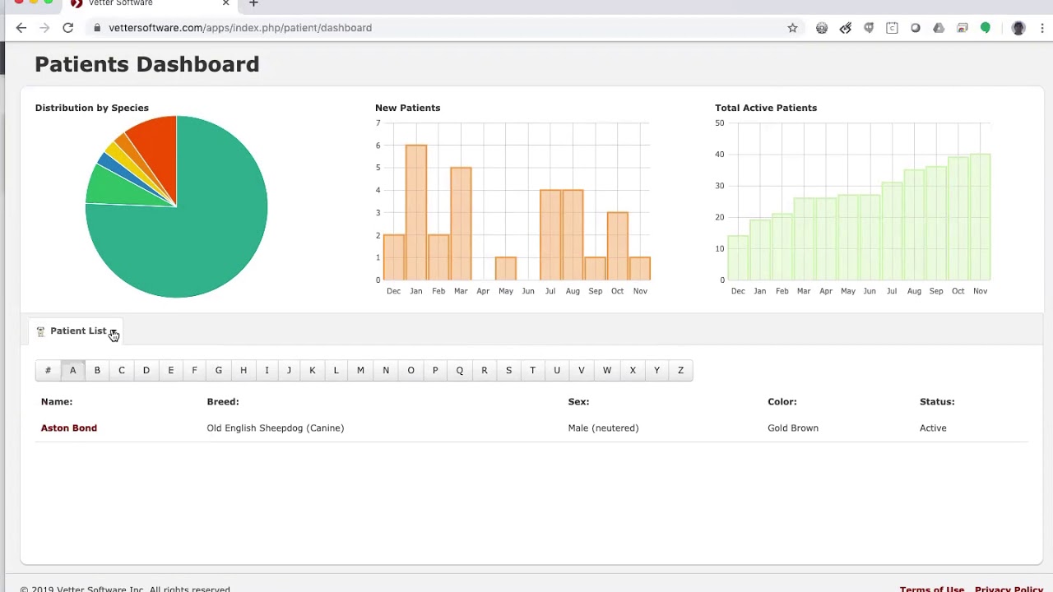Click the January bar in New Patients chart
The height and width of the screenshot is (592, 1053).
click(416, 213)
